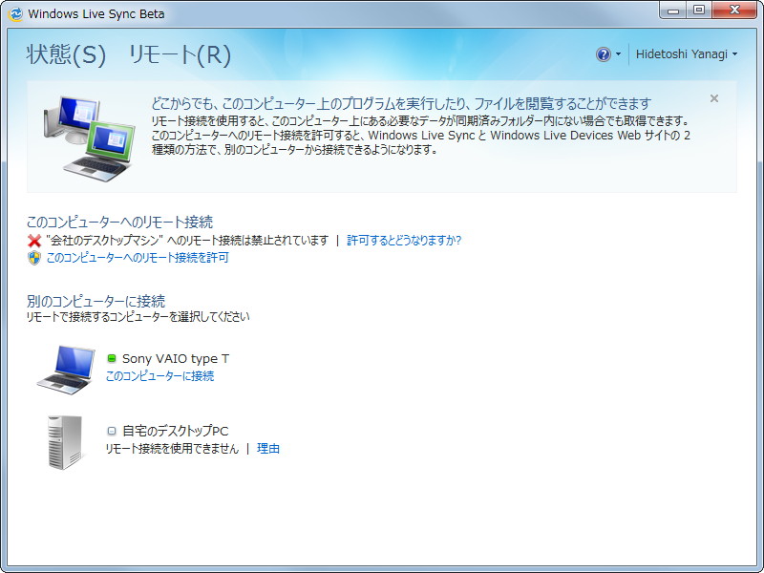Click the UAC shield icon
Image resolution: width=764 pixels, height=573 pixels.
pyautogui.click(x=34, y=258)
